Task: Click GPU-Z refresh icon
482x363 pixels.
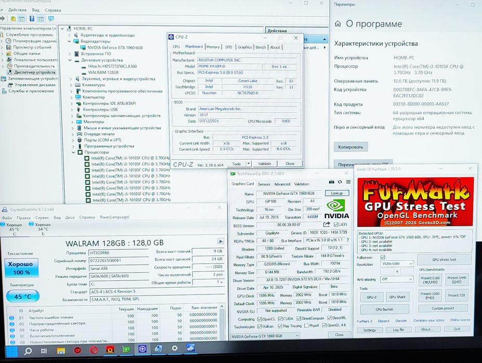Action: coord(340,182)
